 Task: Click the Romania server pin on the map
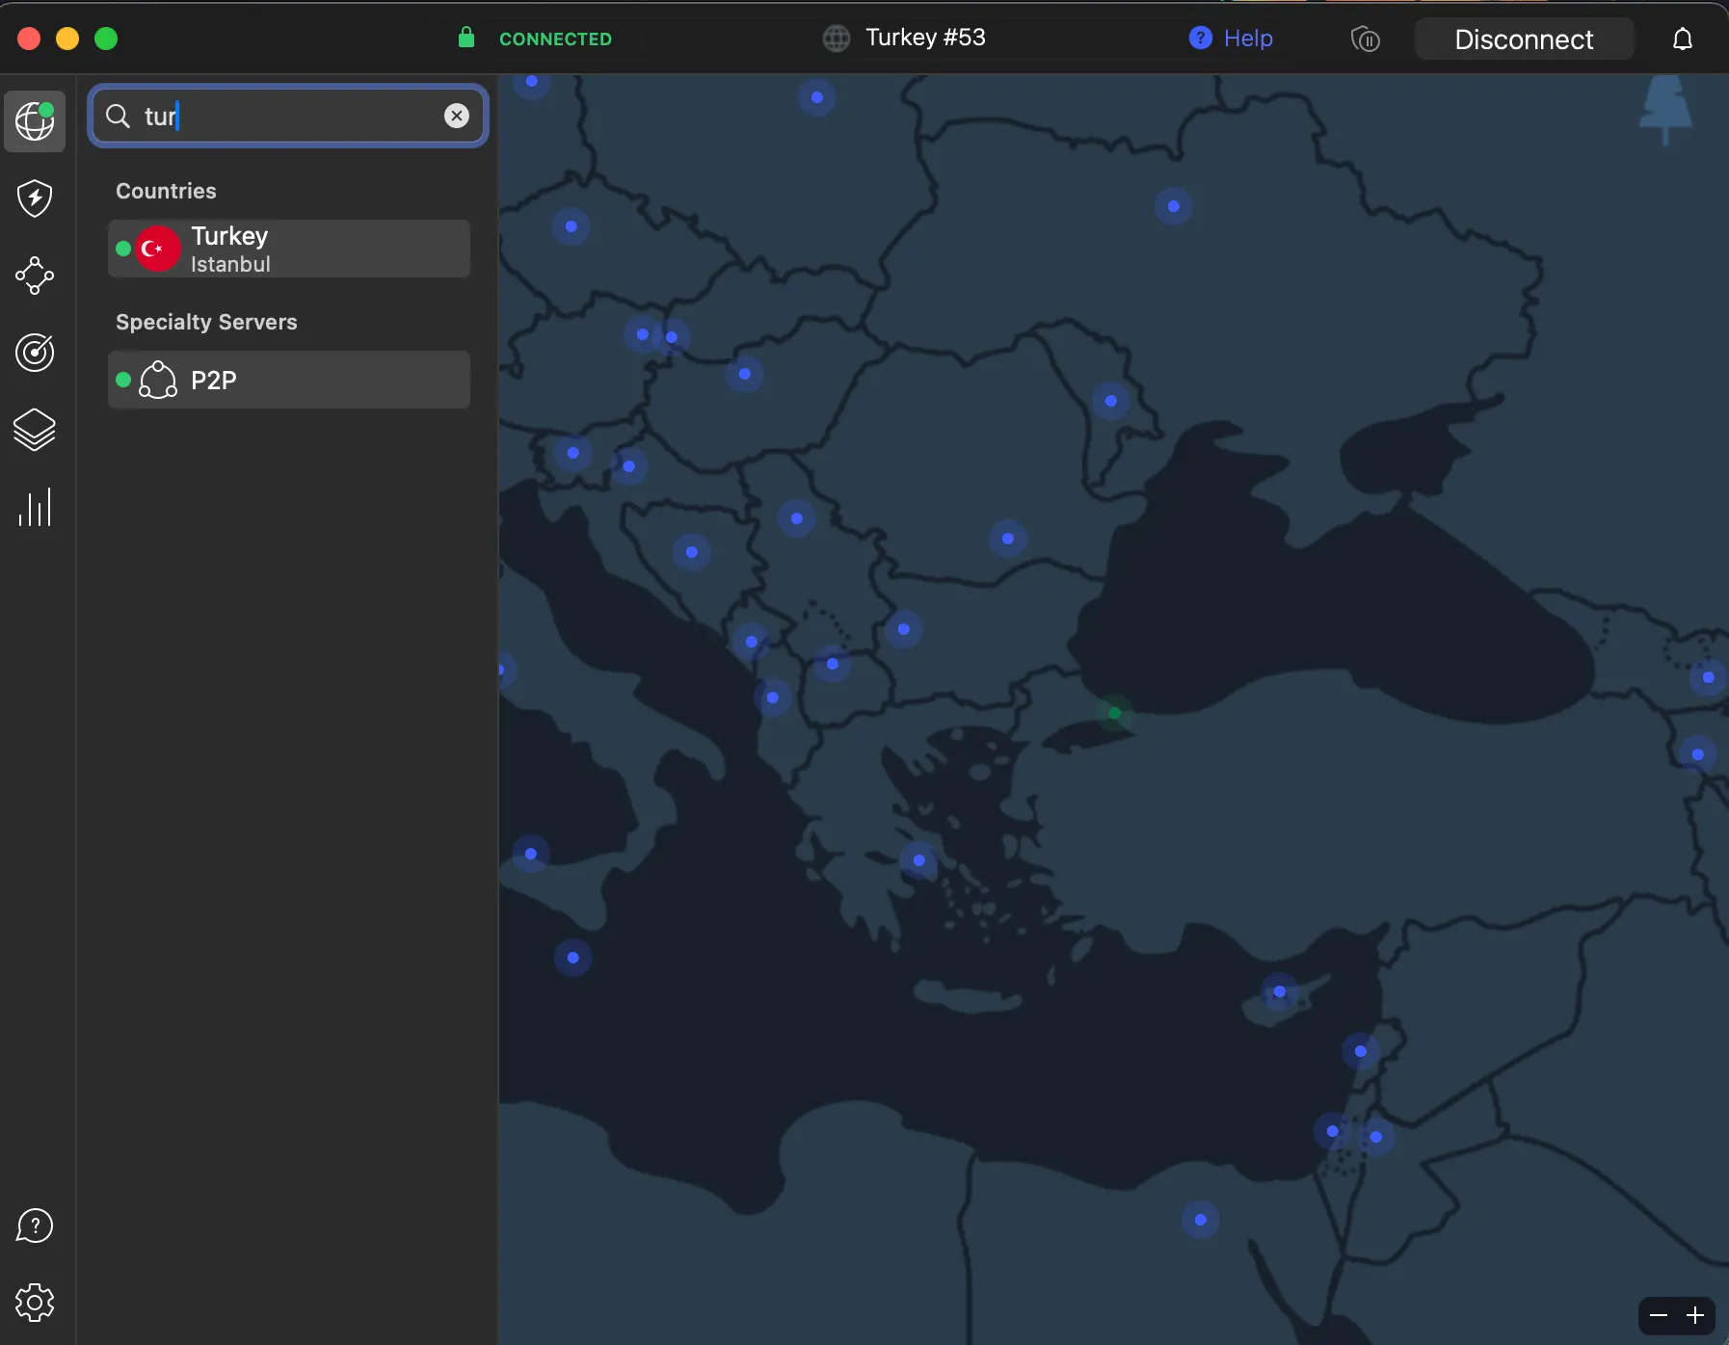(1008, 539)
